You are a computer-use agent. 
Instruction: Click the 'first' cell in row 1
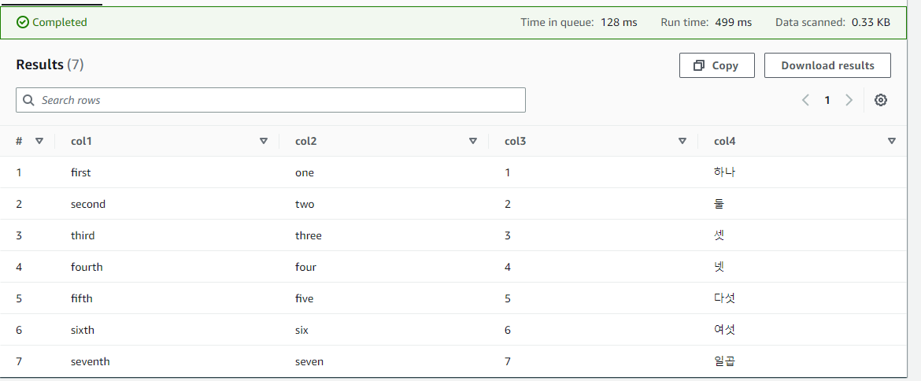[x=81, y=173]
